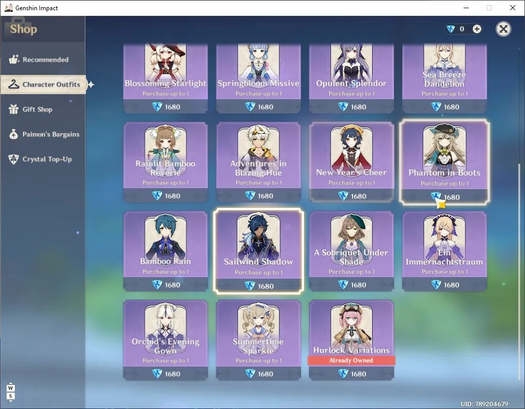Select the Springbloom Missive outfit card

[x=258, y=78]
